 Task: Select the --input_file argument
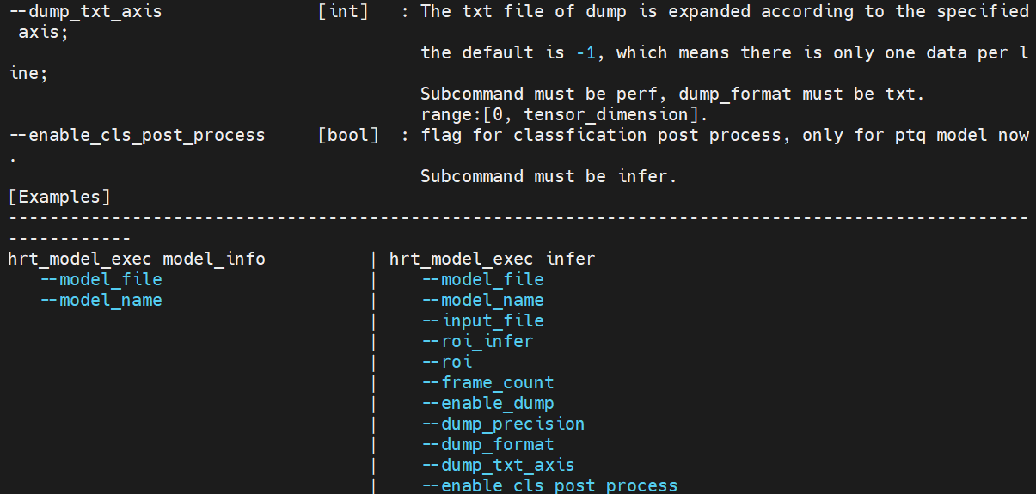tap(482, 321)
